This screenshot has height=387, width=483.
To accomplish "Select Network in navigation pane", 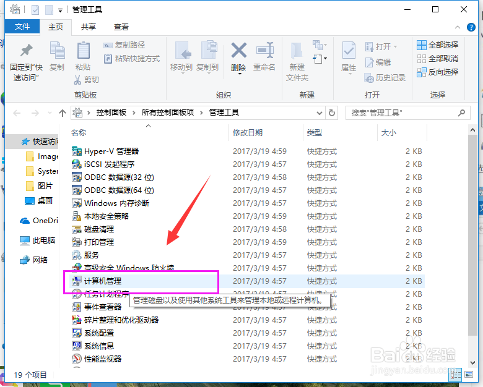I will 34,260.
